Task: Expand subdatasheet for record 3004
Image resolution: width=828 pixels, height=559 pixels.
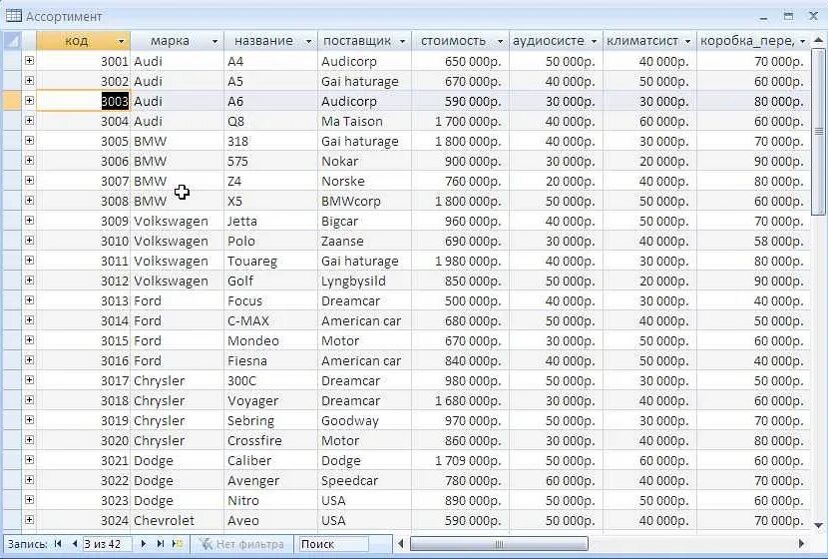Action: (x=29, y=121)
